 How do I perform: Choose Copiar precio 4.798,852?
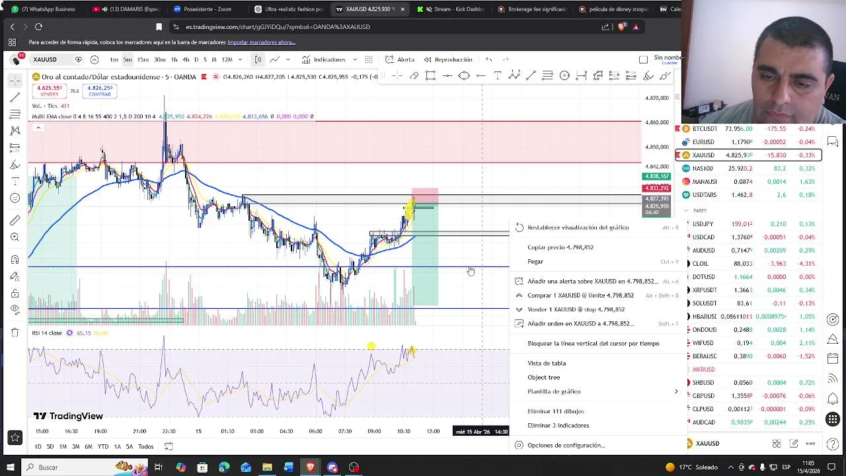(560, 247)
